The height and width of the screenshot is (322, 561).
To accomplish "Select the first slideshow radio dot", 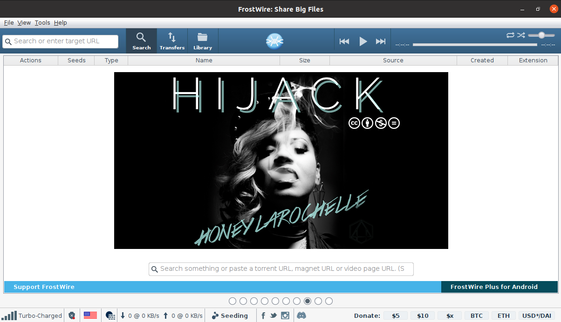I will tap(233, 301).
